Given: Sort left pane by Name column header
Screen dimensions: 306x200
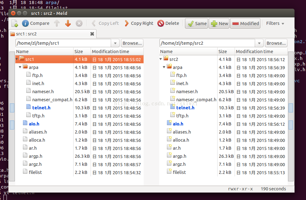Looking at the screenshot, I should tap(44, 52).
